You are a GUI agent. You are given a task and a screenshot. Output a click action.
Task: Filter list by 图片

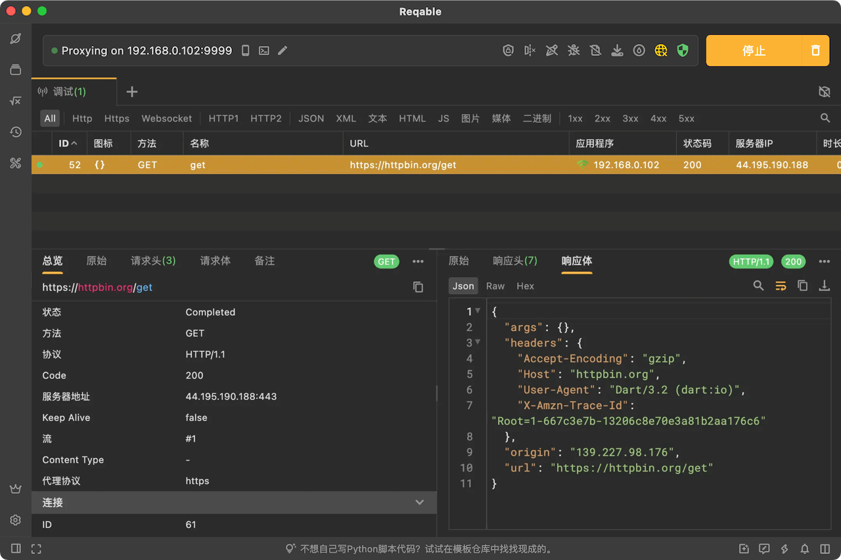470,119
